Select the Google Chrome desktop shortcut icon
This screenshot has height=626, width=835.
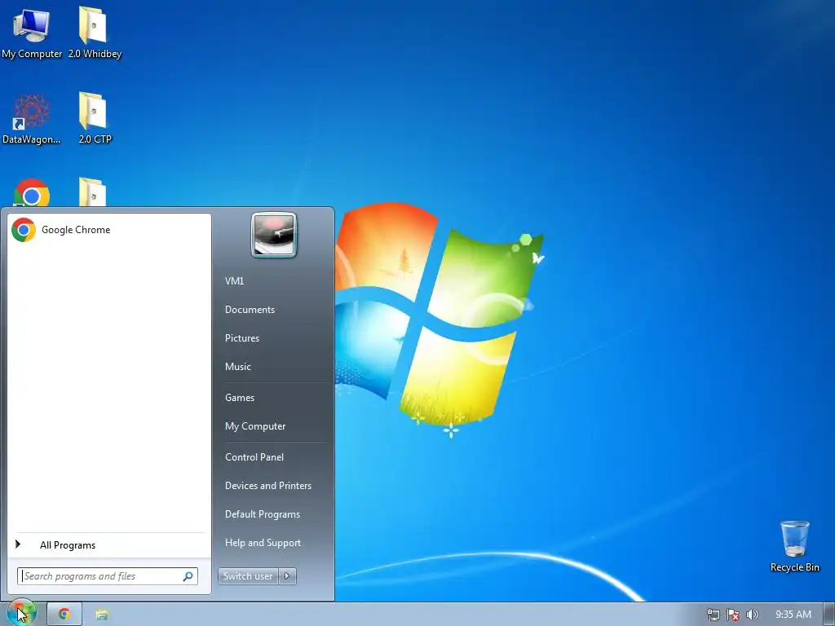point(32,192)
